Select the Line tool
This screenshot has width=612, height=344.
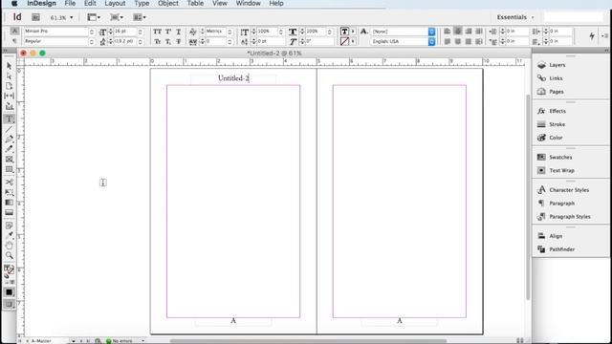(10, 129)
